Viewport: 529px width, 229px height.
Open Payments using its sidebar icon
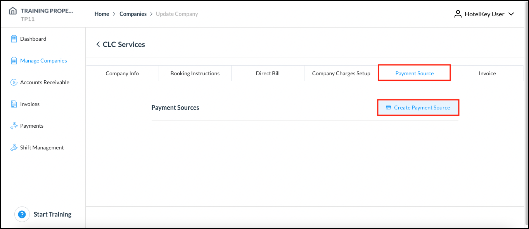(x=14, y=125)
